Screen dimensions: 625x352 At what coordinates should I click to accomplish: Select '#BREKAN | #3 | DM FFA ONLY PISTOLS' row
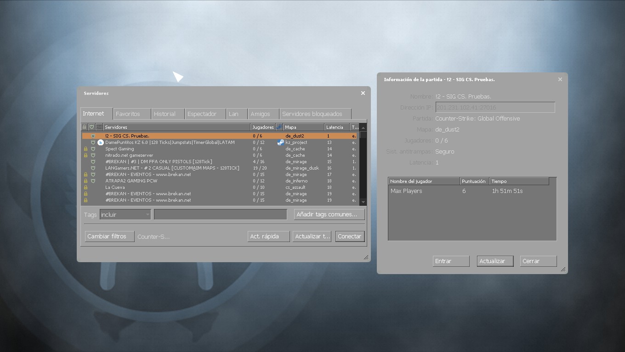(220, 162)
